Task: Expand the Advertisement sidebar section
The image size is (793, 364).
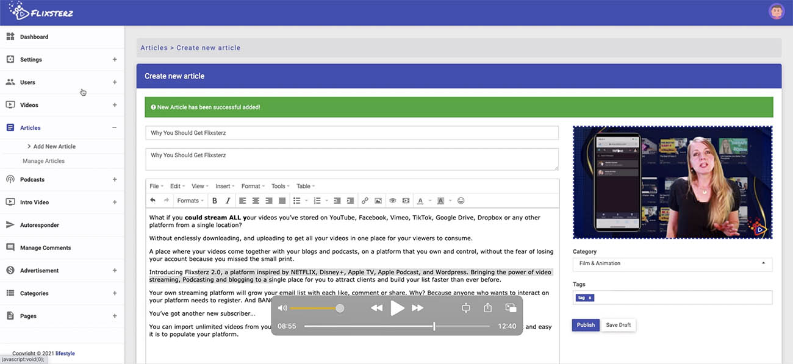Action: (x=115, y=270)
